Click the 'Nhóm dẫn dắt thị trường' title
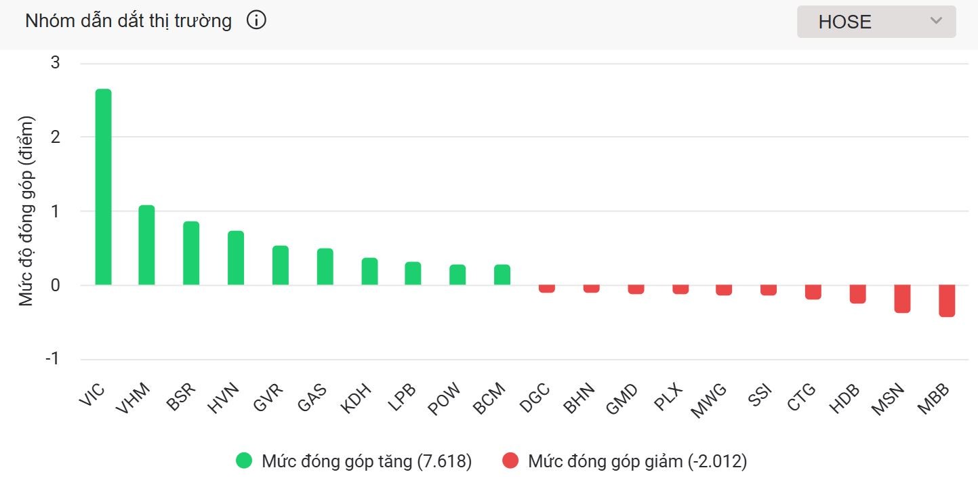 click(128, 21)
